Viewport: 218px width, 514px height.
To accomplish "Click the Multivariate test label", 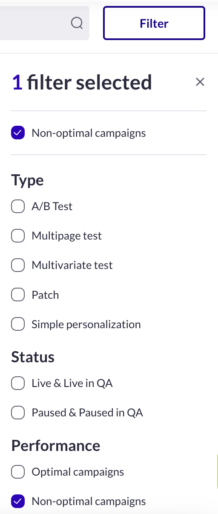I will [72, 265].
